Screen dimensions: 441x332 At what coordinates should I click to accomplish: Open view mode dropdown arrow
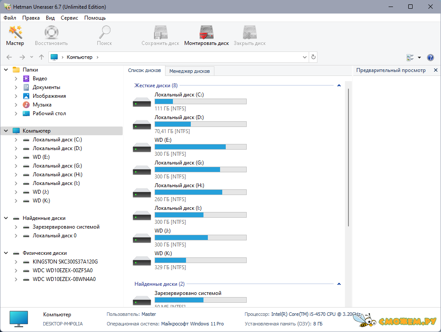419,57
